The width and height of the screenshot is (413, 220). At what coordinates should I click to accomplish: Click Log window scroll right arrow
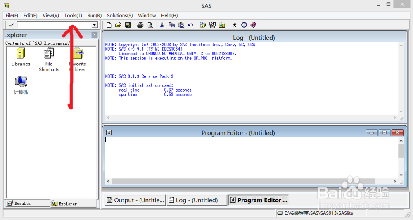[x=394, y=118]
